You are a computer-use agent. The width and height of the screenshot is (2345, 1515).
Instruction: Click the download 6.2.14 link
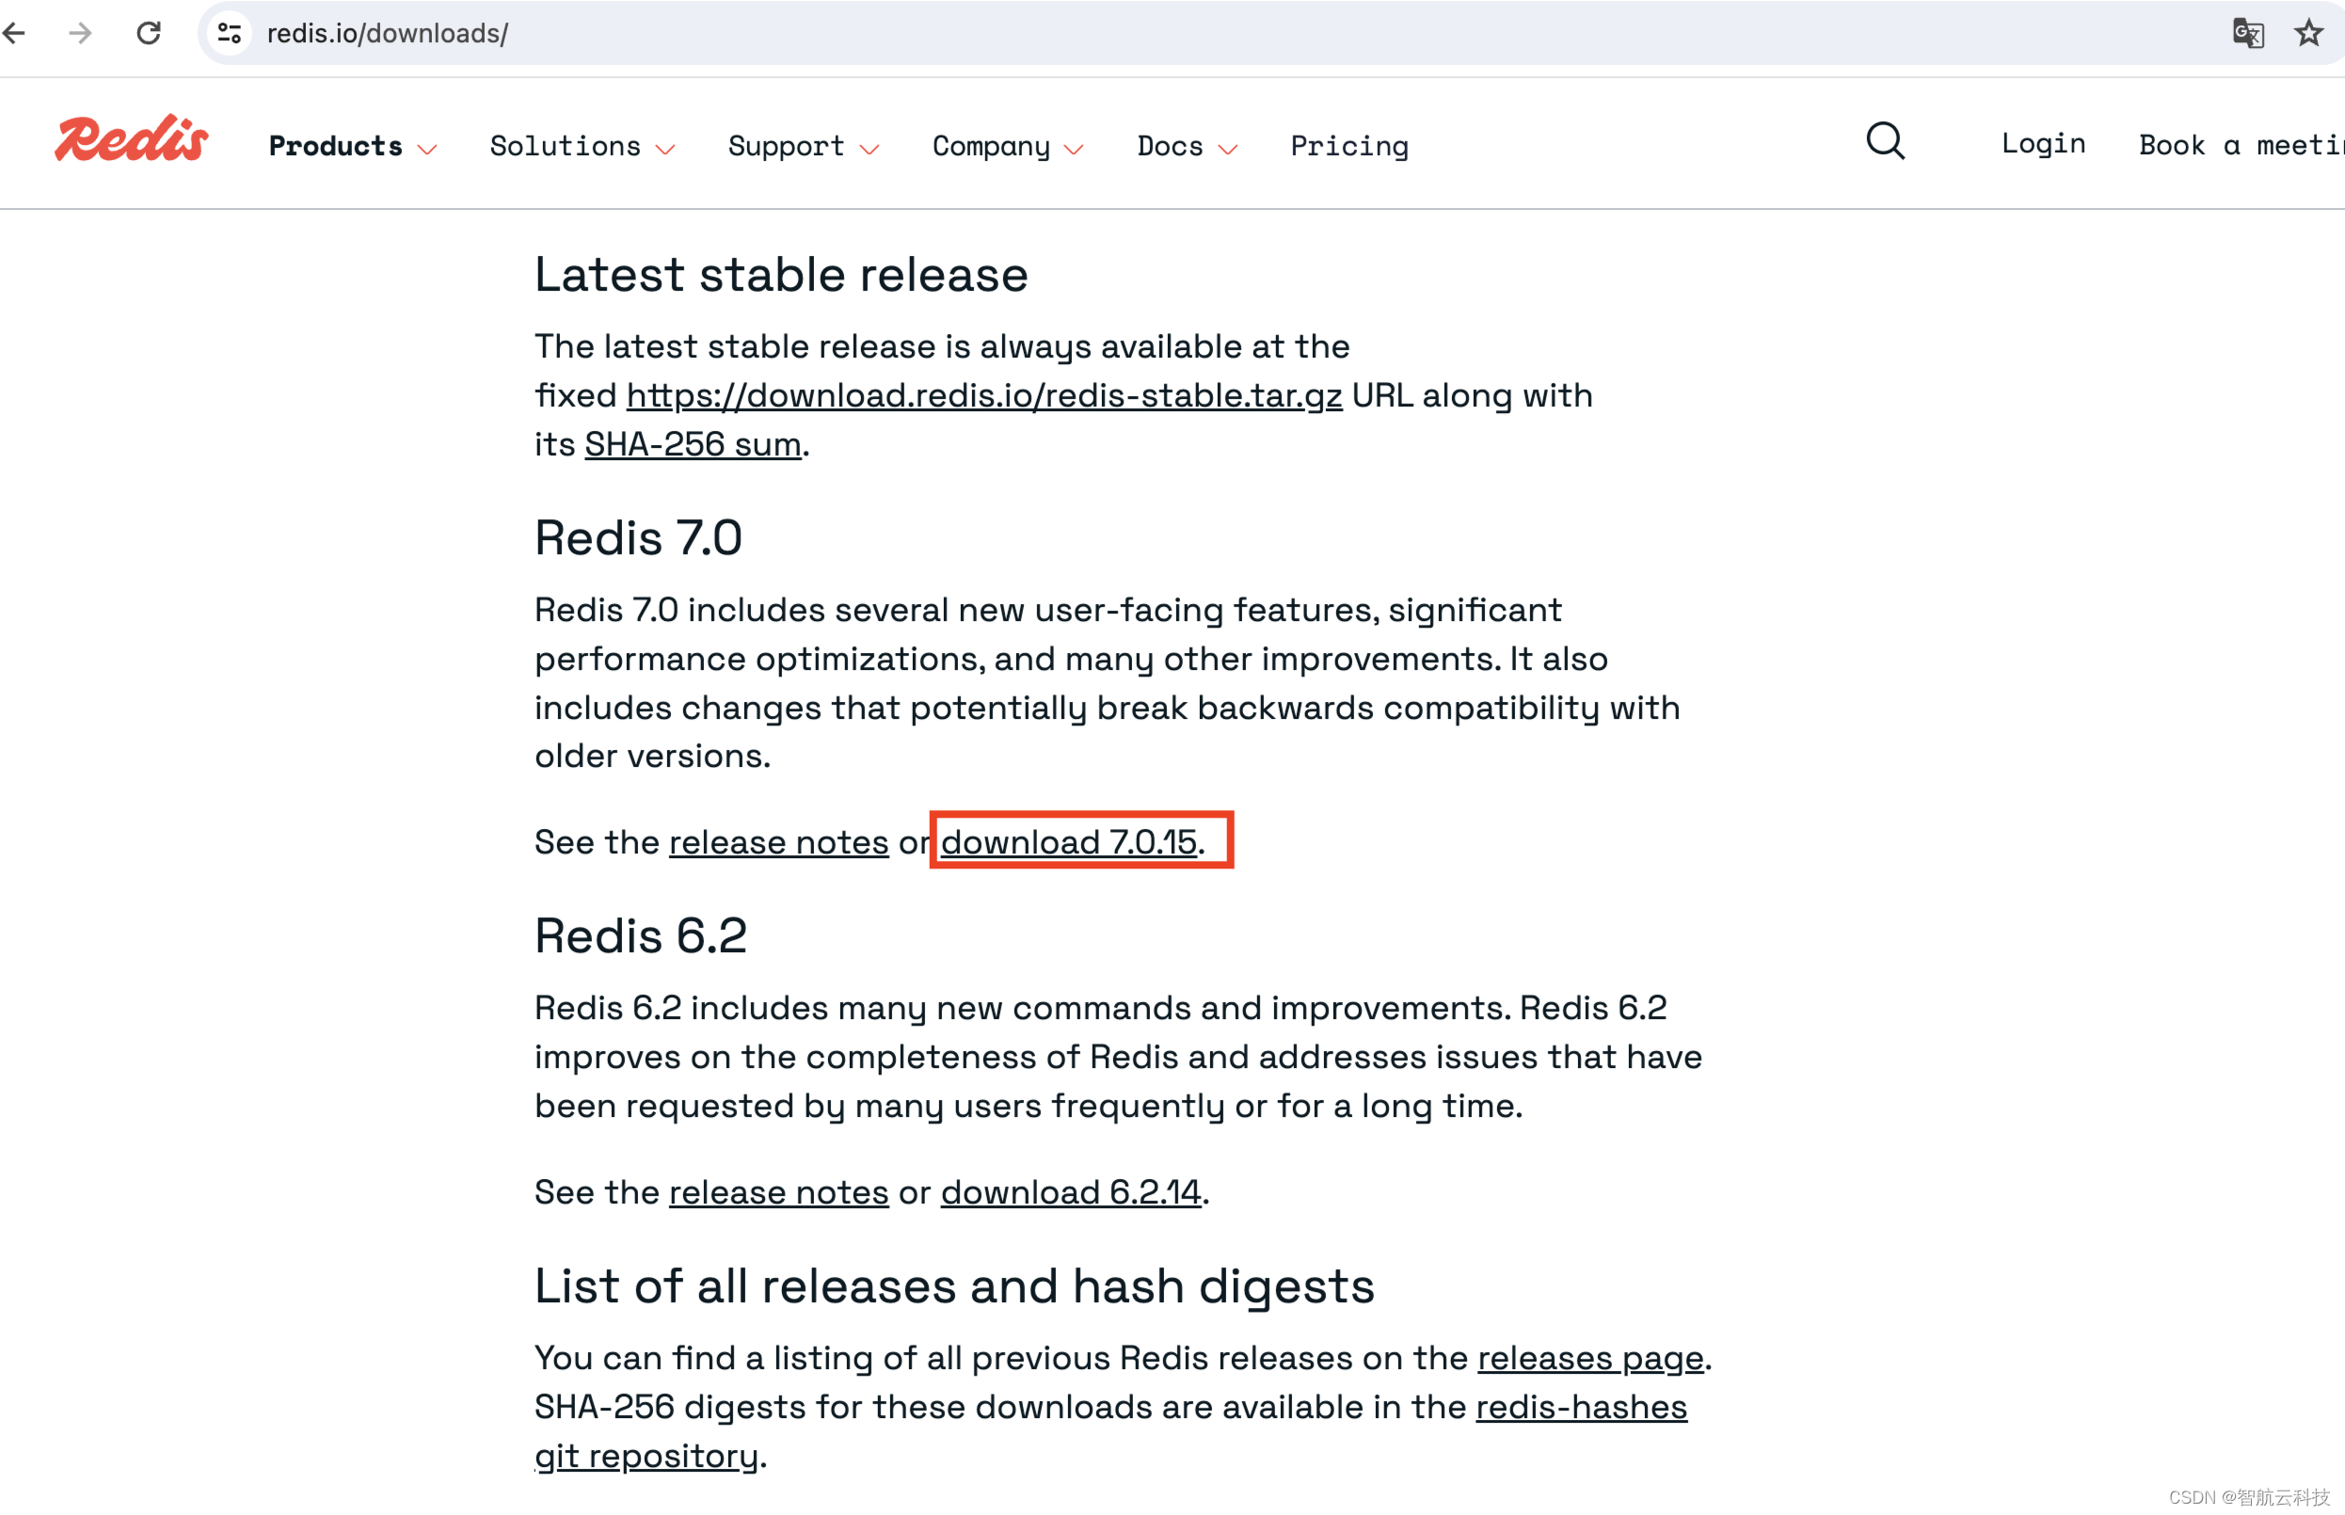click(x=1071, y=1192)
